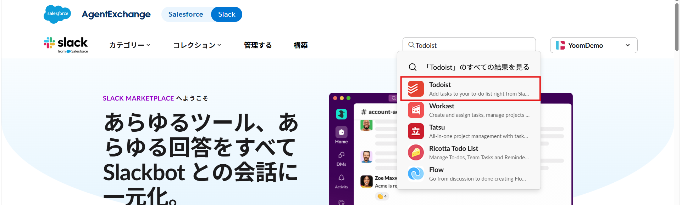
Task: Click the SLACK MARKETPLACE へようこそ heading text
Action: click(155, 98)
